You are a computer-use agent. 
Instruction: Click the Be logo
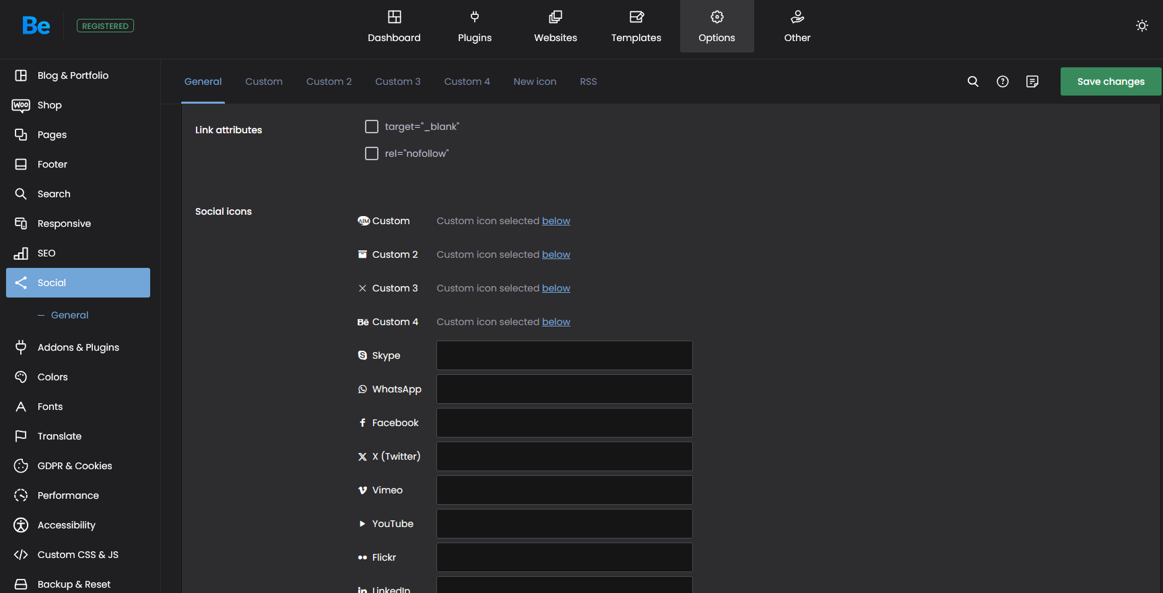[36, 26]
